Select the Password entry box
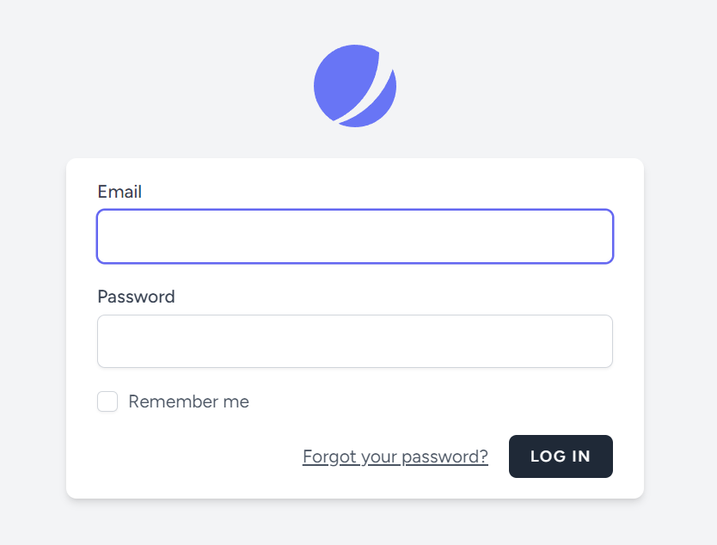 click(355, 341)
